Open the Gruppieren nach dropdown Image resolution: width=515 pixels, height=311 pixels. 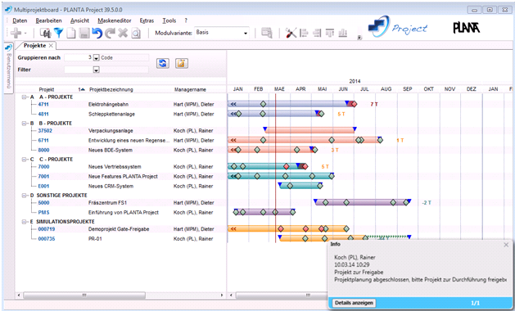click(96, 58)
